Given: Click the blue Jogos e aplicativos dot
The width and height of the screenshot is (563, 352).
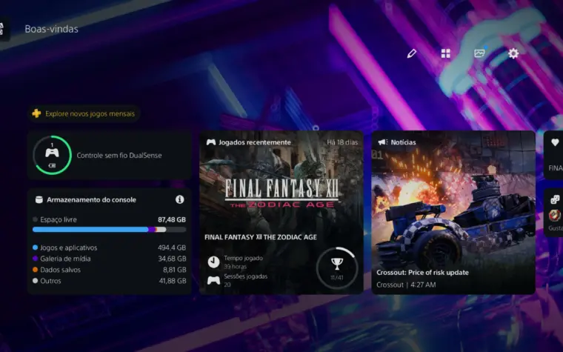Looking at the screenshot, I should point(36,248).
